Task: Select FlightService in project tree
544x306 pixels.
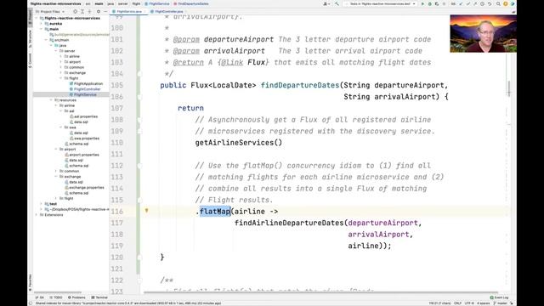Action: pos(83,94)
